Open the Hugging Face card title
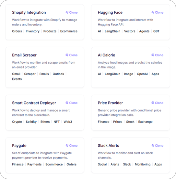The width and height of the screenshot is (176, 179). coord(110,12)
